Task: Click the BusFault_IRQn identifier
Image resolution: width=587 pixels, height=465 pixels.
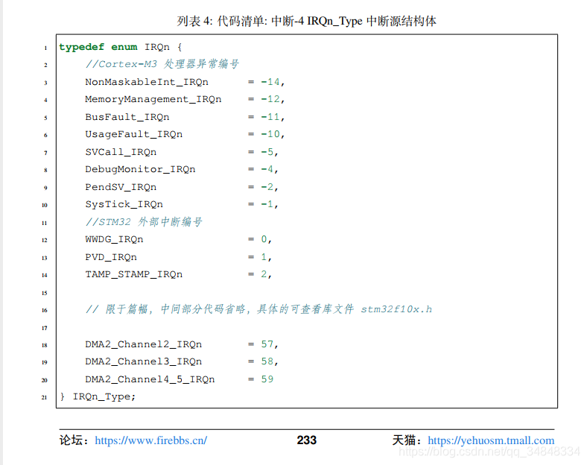Action: (127, 117)
